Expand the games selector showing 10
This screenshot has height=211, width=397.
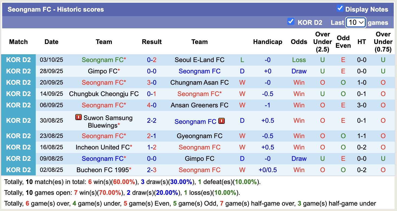pyautogui.click(x=356, y=22)
